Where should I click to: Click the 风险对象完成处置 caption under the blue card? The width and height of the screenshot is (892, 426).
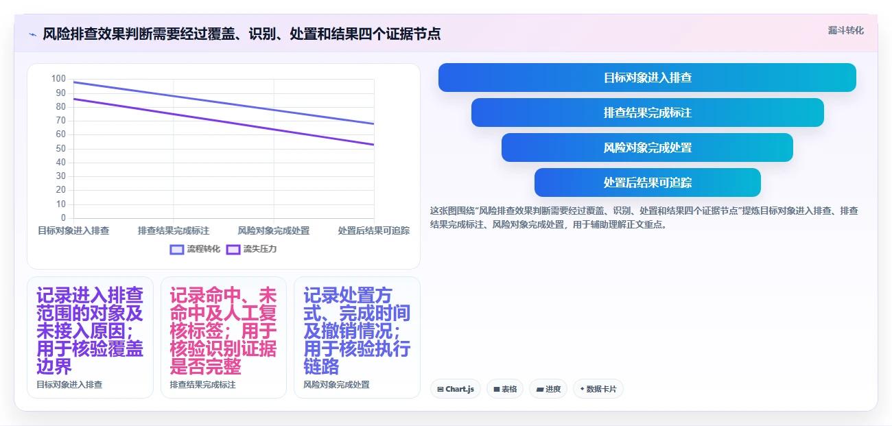[336, 385]
